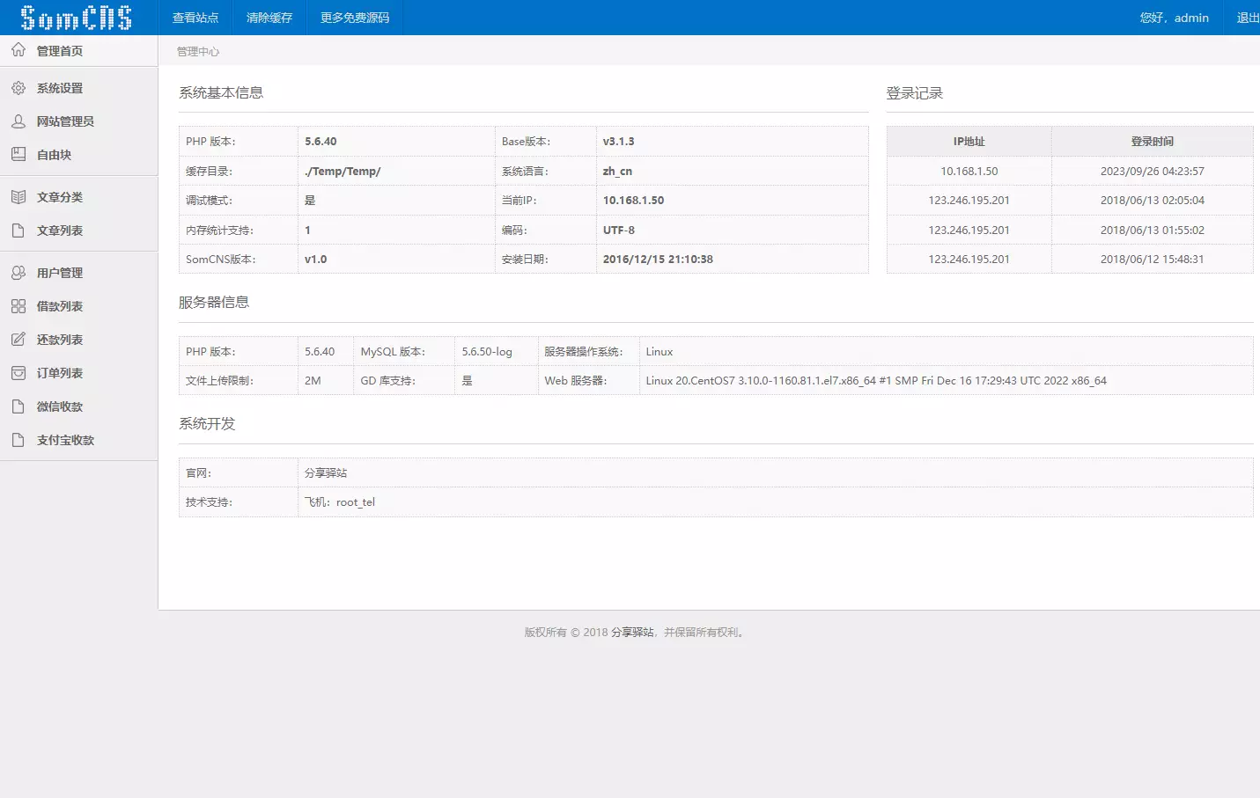Click the edit icon for 还款列表
The width and height of the screenshot is (1260, 798).
coord(18,340)
